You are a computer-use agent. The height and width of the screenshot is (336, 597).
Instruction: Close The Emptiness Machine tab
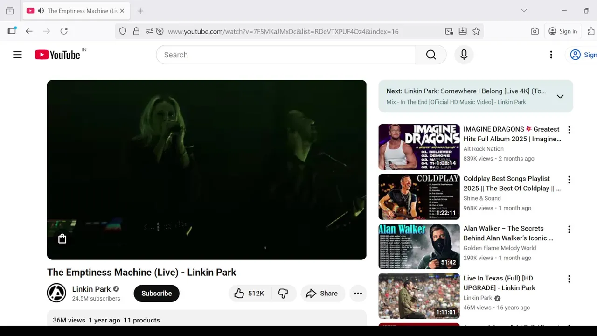[x=122, y=11]
